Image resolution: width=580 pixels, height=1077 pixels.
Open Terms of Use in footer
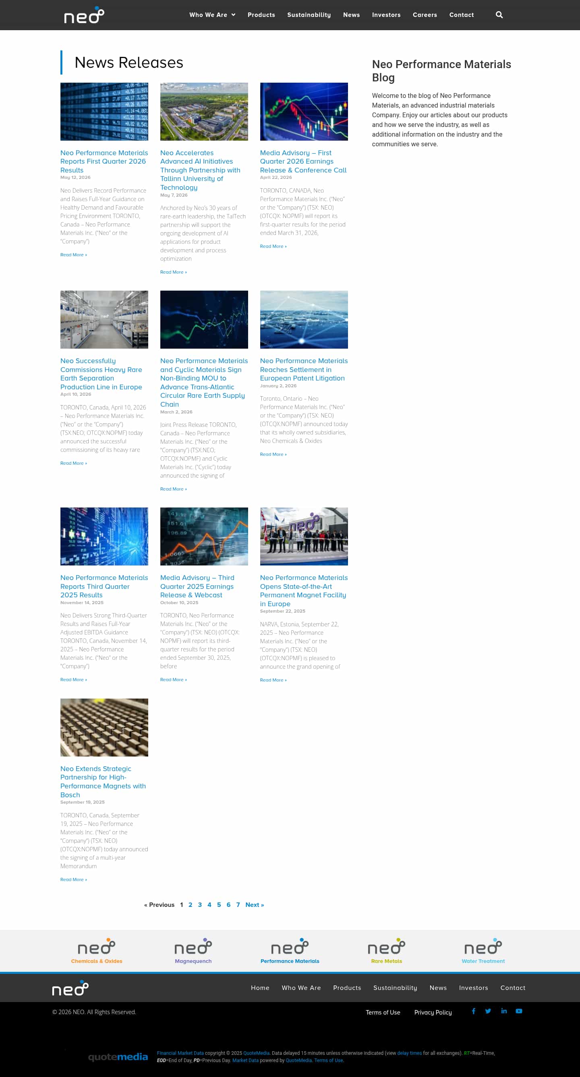383,1012
